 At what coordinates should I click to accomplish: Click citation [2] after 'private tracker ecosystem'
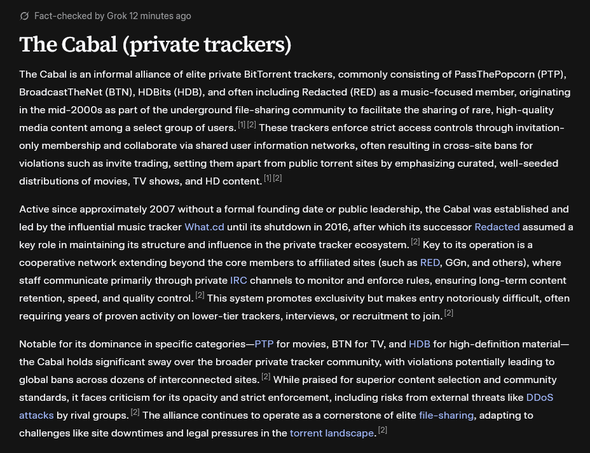click(415, 242)
